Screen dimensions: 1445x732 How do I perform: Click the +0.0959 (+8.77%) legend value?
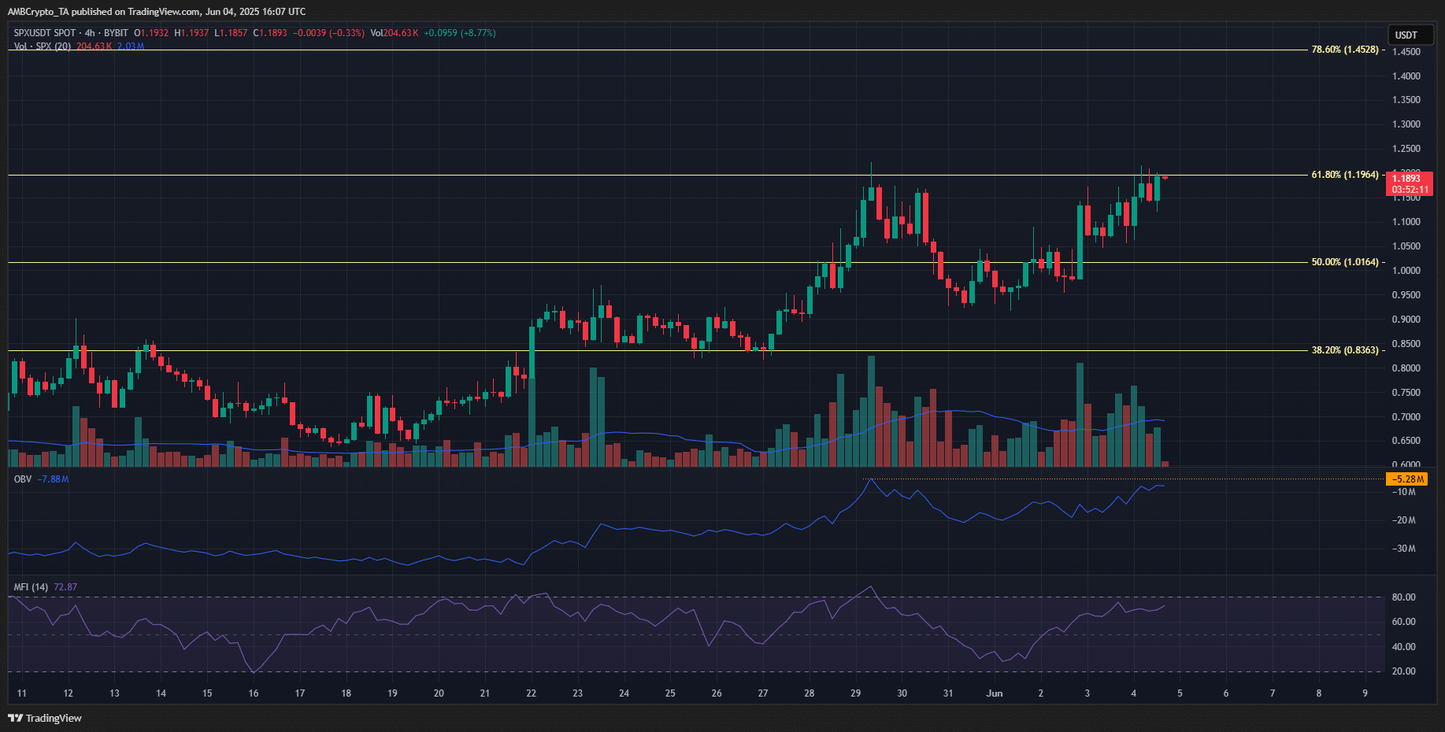[460, 33]
